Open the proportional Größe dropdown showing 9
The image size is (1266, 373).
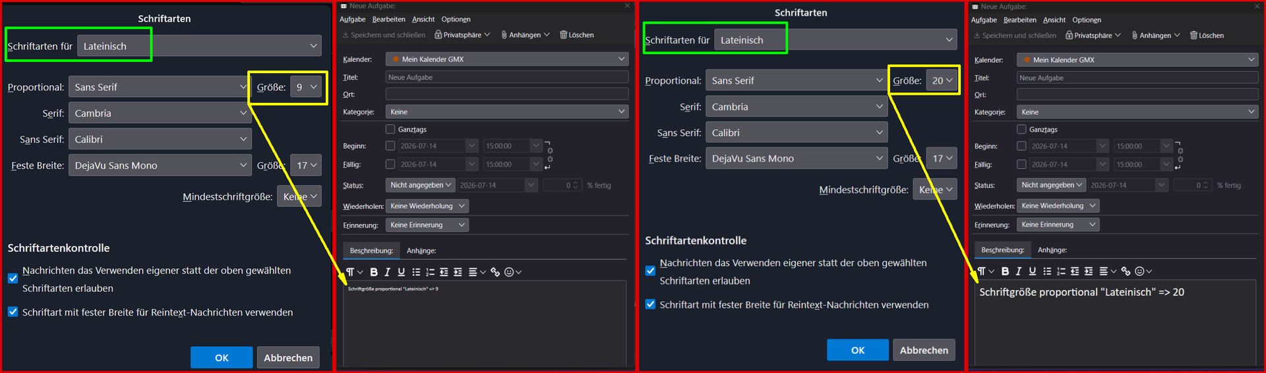click(x=306, y=87)
